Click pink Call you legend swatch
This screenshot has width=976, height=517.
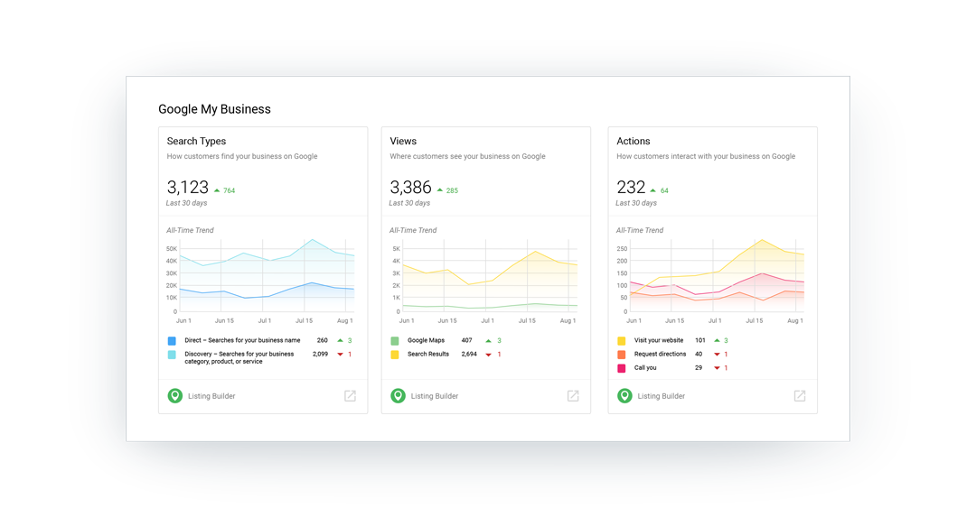click(x=621, y=368)
